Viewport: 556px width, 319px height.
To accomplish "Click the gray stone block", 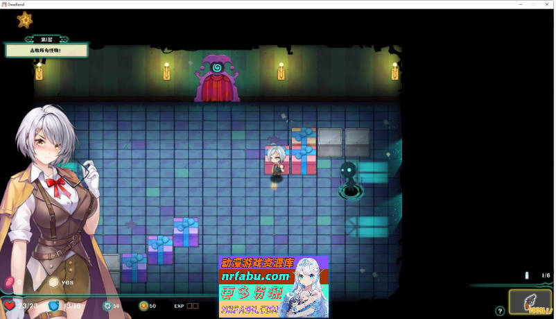I will point(331,141).
